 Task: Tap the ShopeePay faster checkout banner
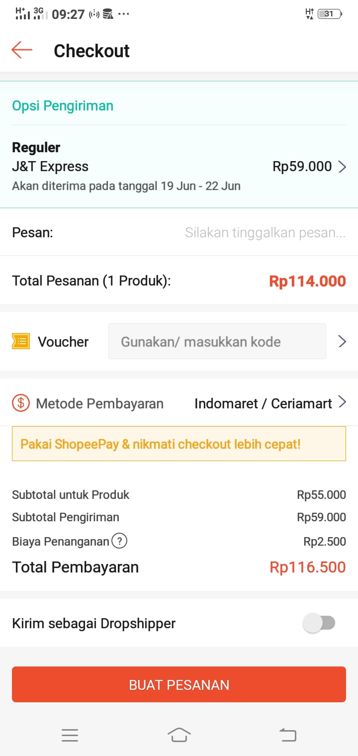coord(179,444)
